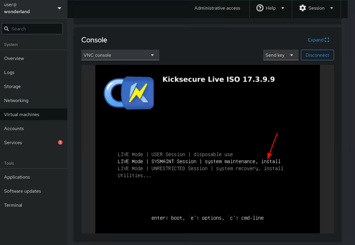Select the Utilities... boot menu entry
The height and width of the screenshot is (245, 355).
pos(134,175)
